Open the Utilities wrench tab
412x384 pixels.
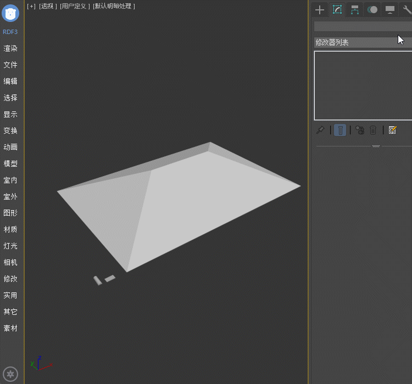(407, 9)
